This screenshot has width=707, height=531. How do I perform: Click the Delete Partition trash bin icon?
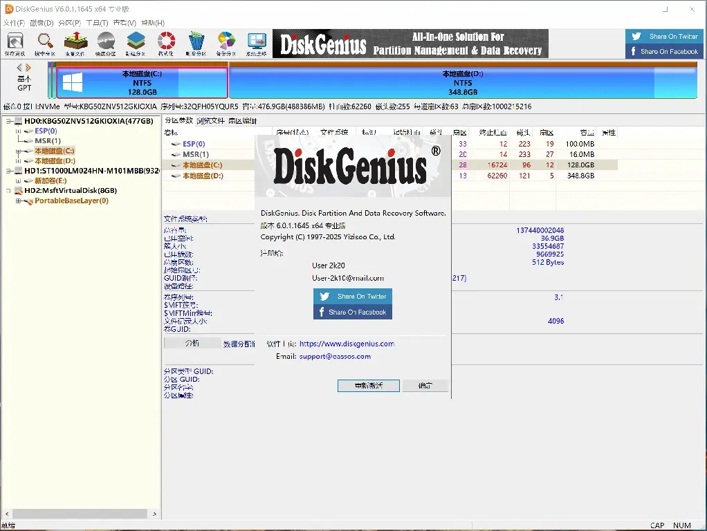point(196,43)
